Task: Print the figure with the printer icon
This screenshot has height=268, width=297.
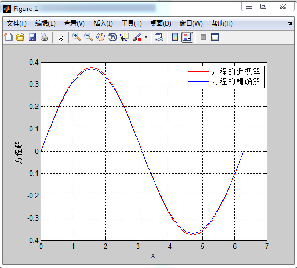Action: [x=44, y=37]
